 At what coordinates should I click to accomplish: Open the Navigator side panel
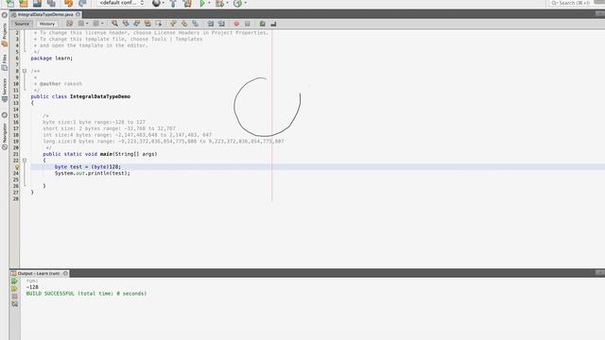click(5, 136)
